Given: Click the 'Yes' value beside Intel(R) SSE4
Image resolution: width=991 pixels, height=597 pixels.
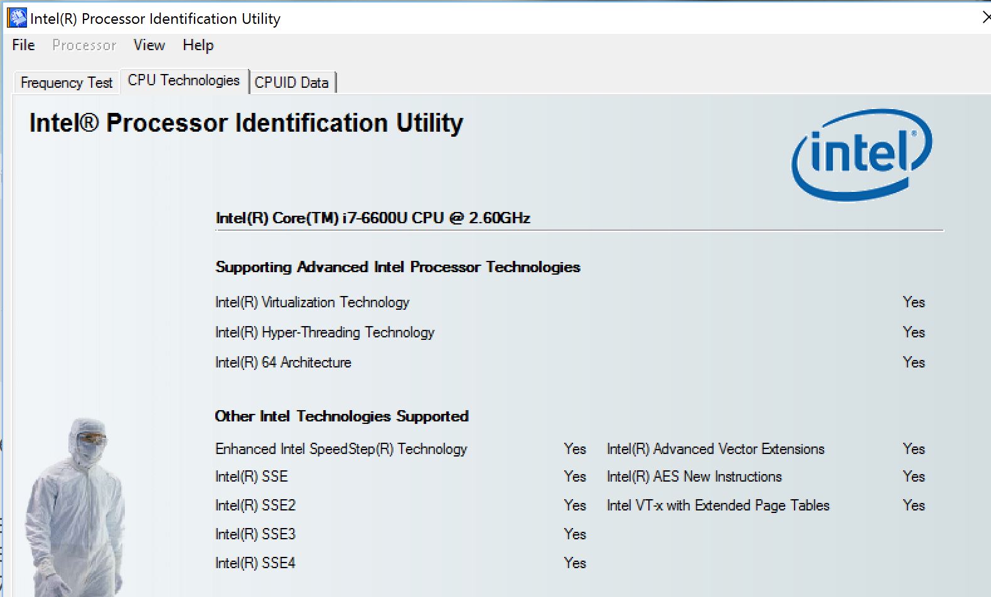Looking at the screenshot, I should [x=575, y=563].
